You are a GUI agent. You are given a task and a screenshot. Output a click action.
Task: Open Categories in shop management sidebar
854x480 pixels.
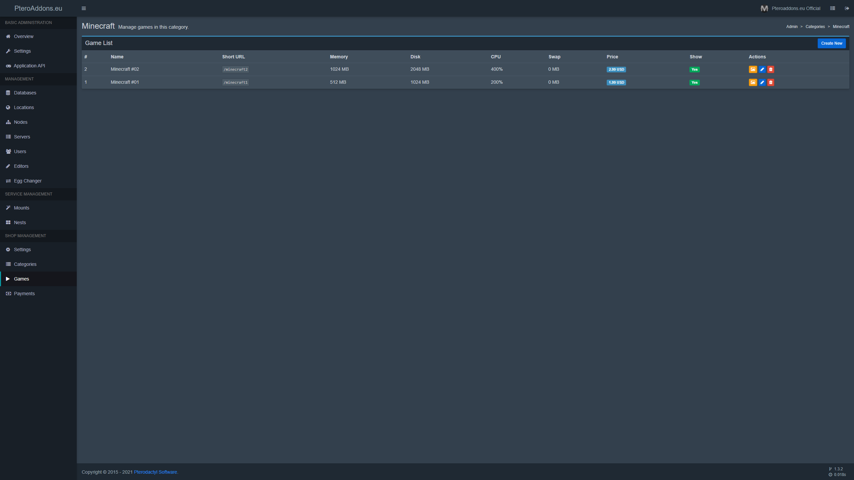pos(25,264)
